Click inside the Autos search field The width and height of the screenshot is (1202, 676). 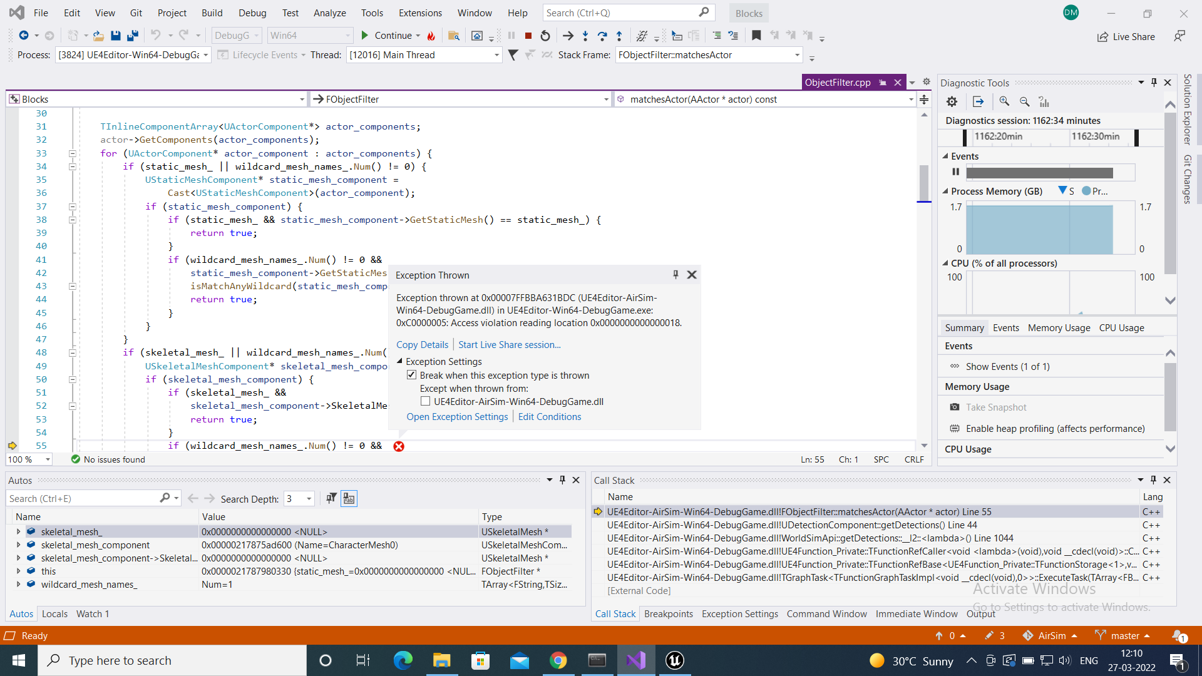click(75, 498)
